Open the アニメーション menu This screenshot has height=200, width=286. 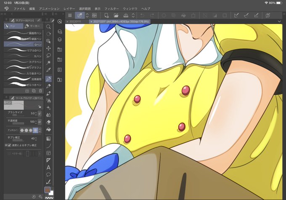click(49, 8)
